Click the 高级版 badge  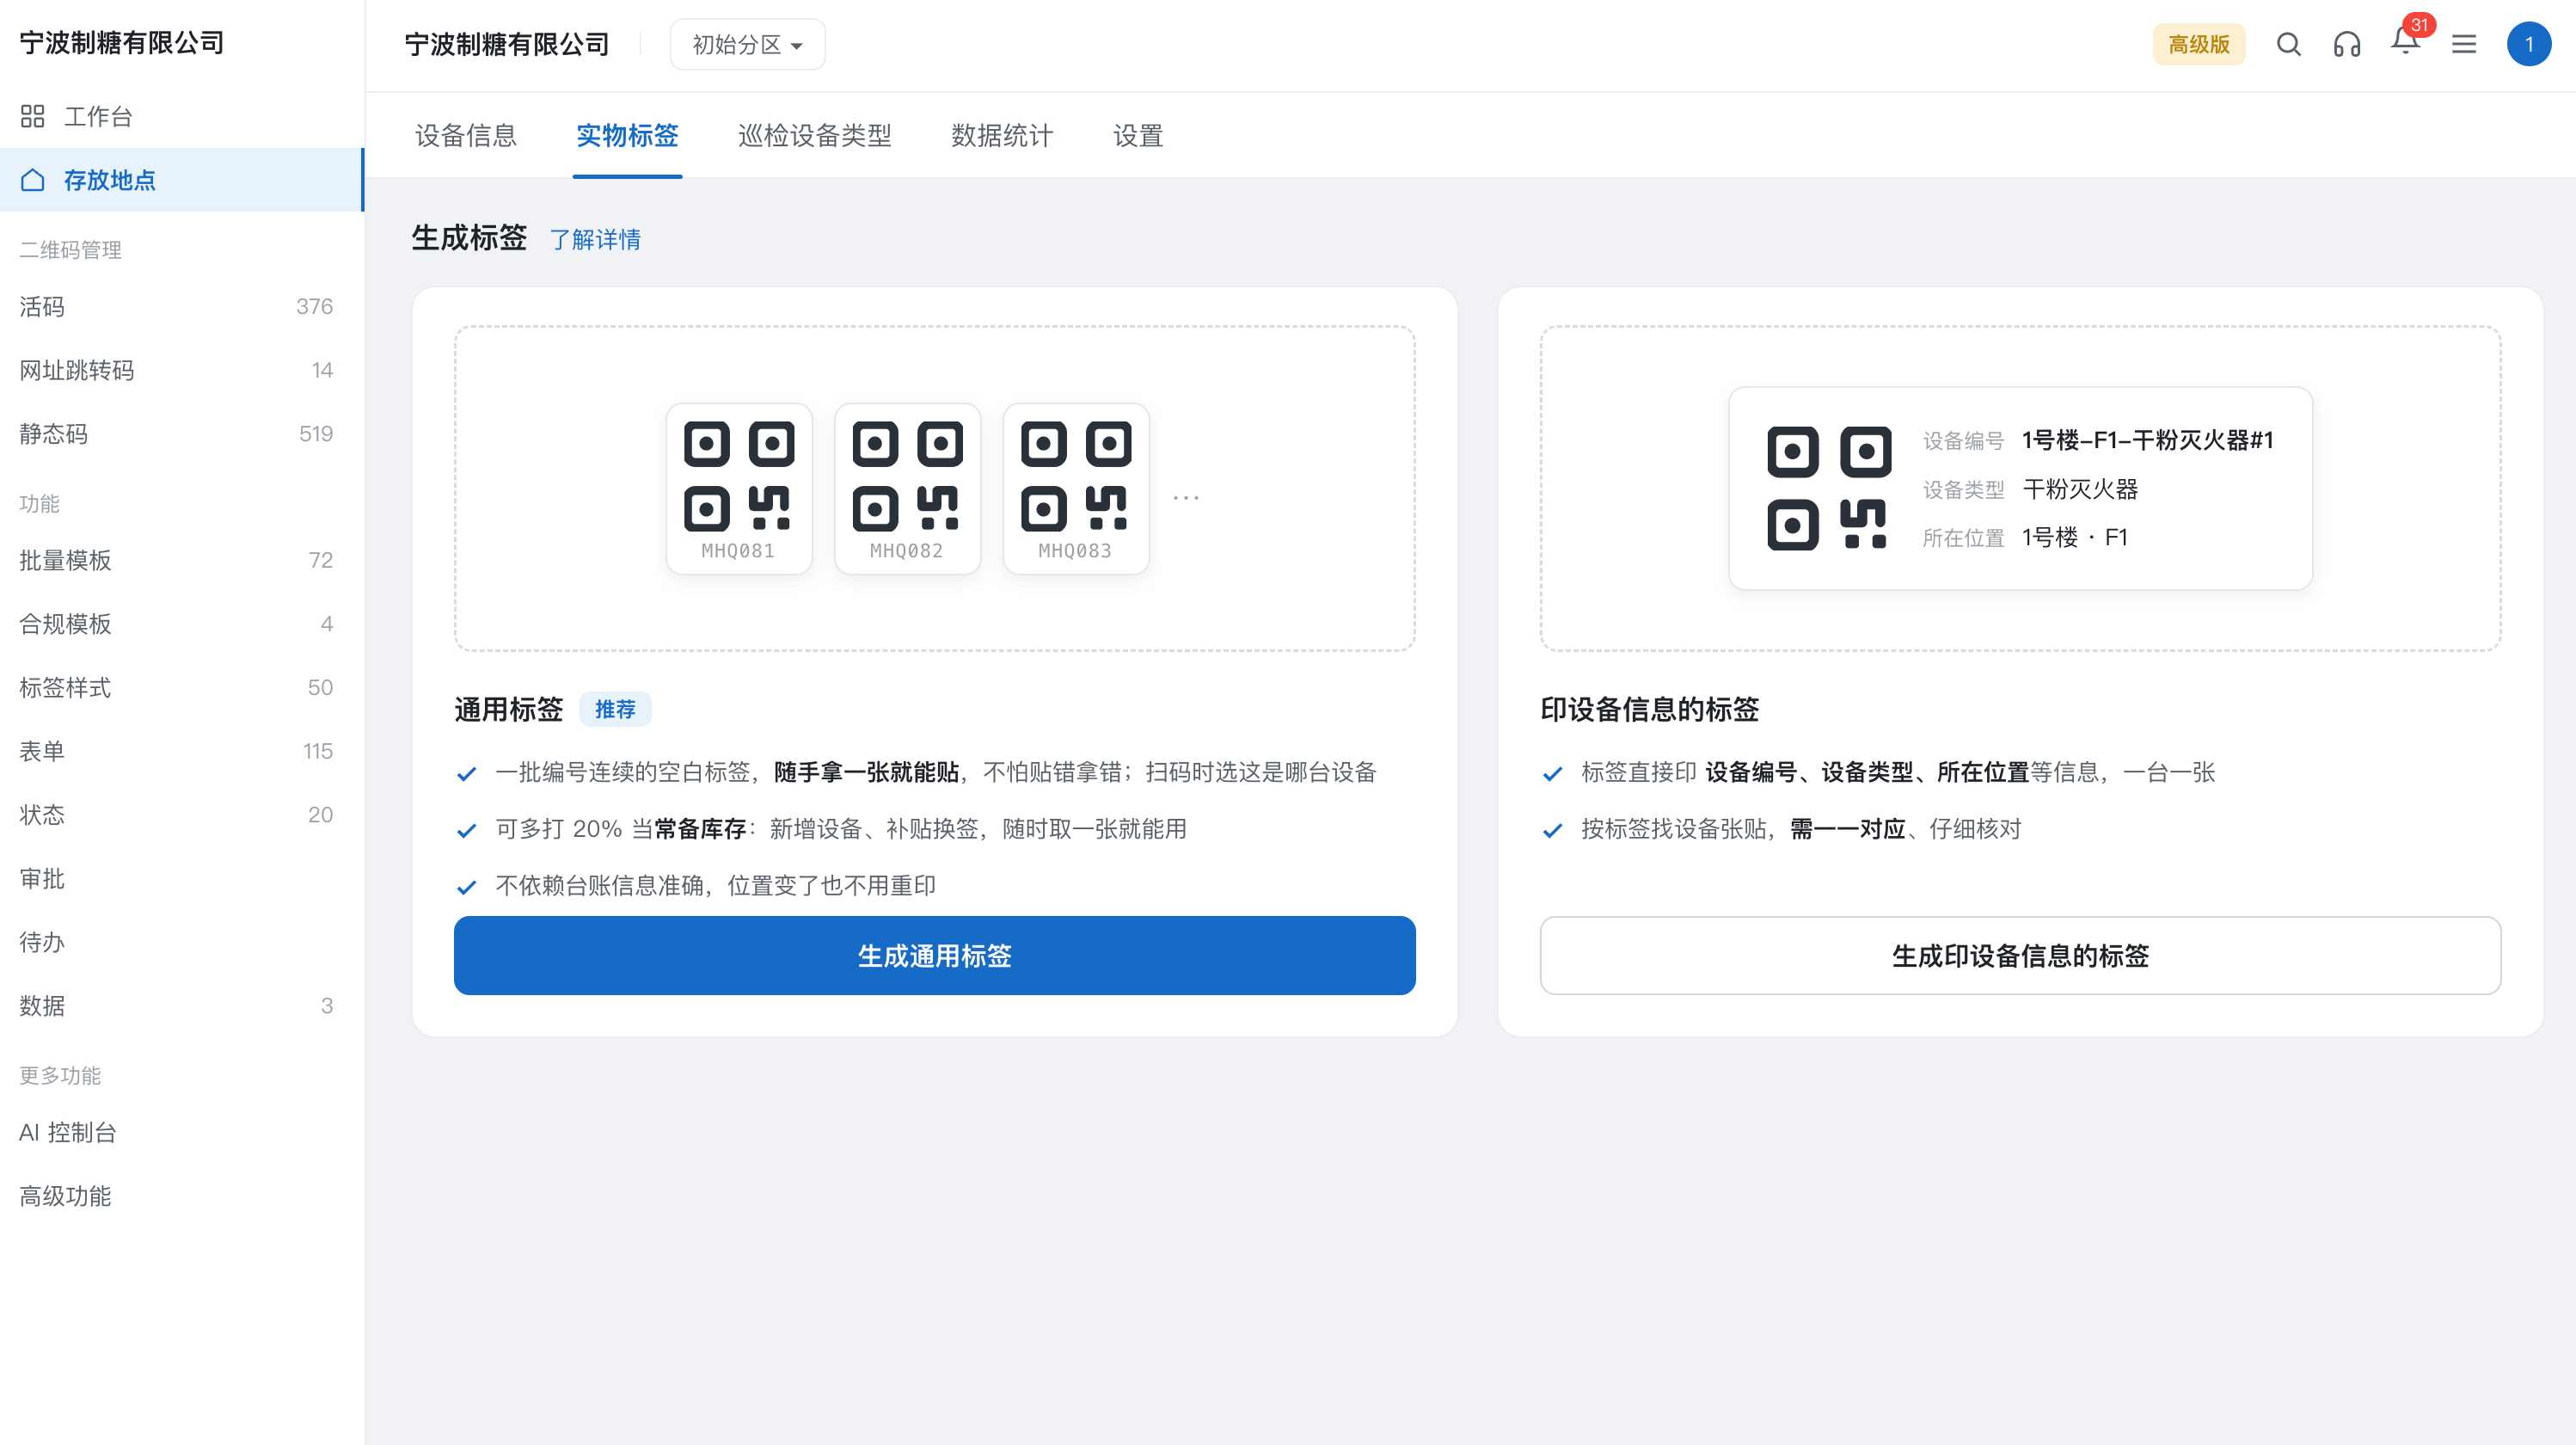[2198, 44]
